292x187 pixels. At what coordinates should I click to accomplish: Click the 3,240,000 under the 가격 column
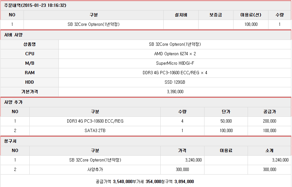[x=193, y=160]
